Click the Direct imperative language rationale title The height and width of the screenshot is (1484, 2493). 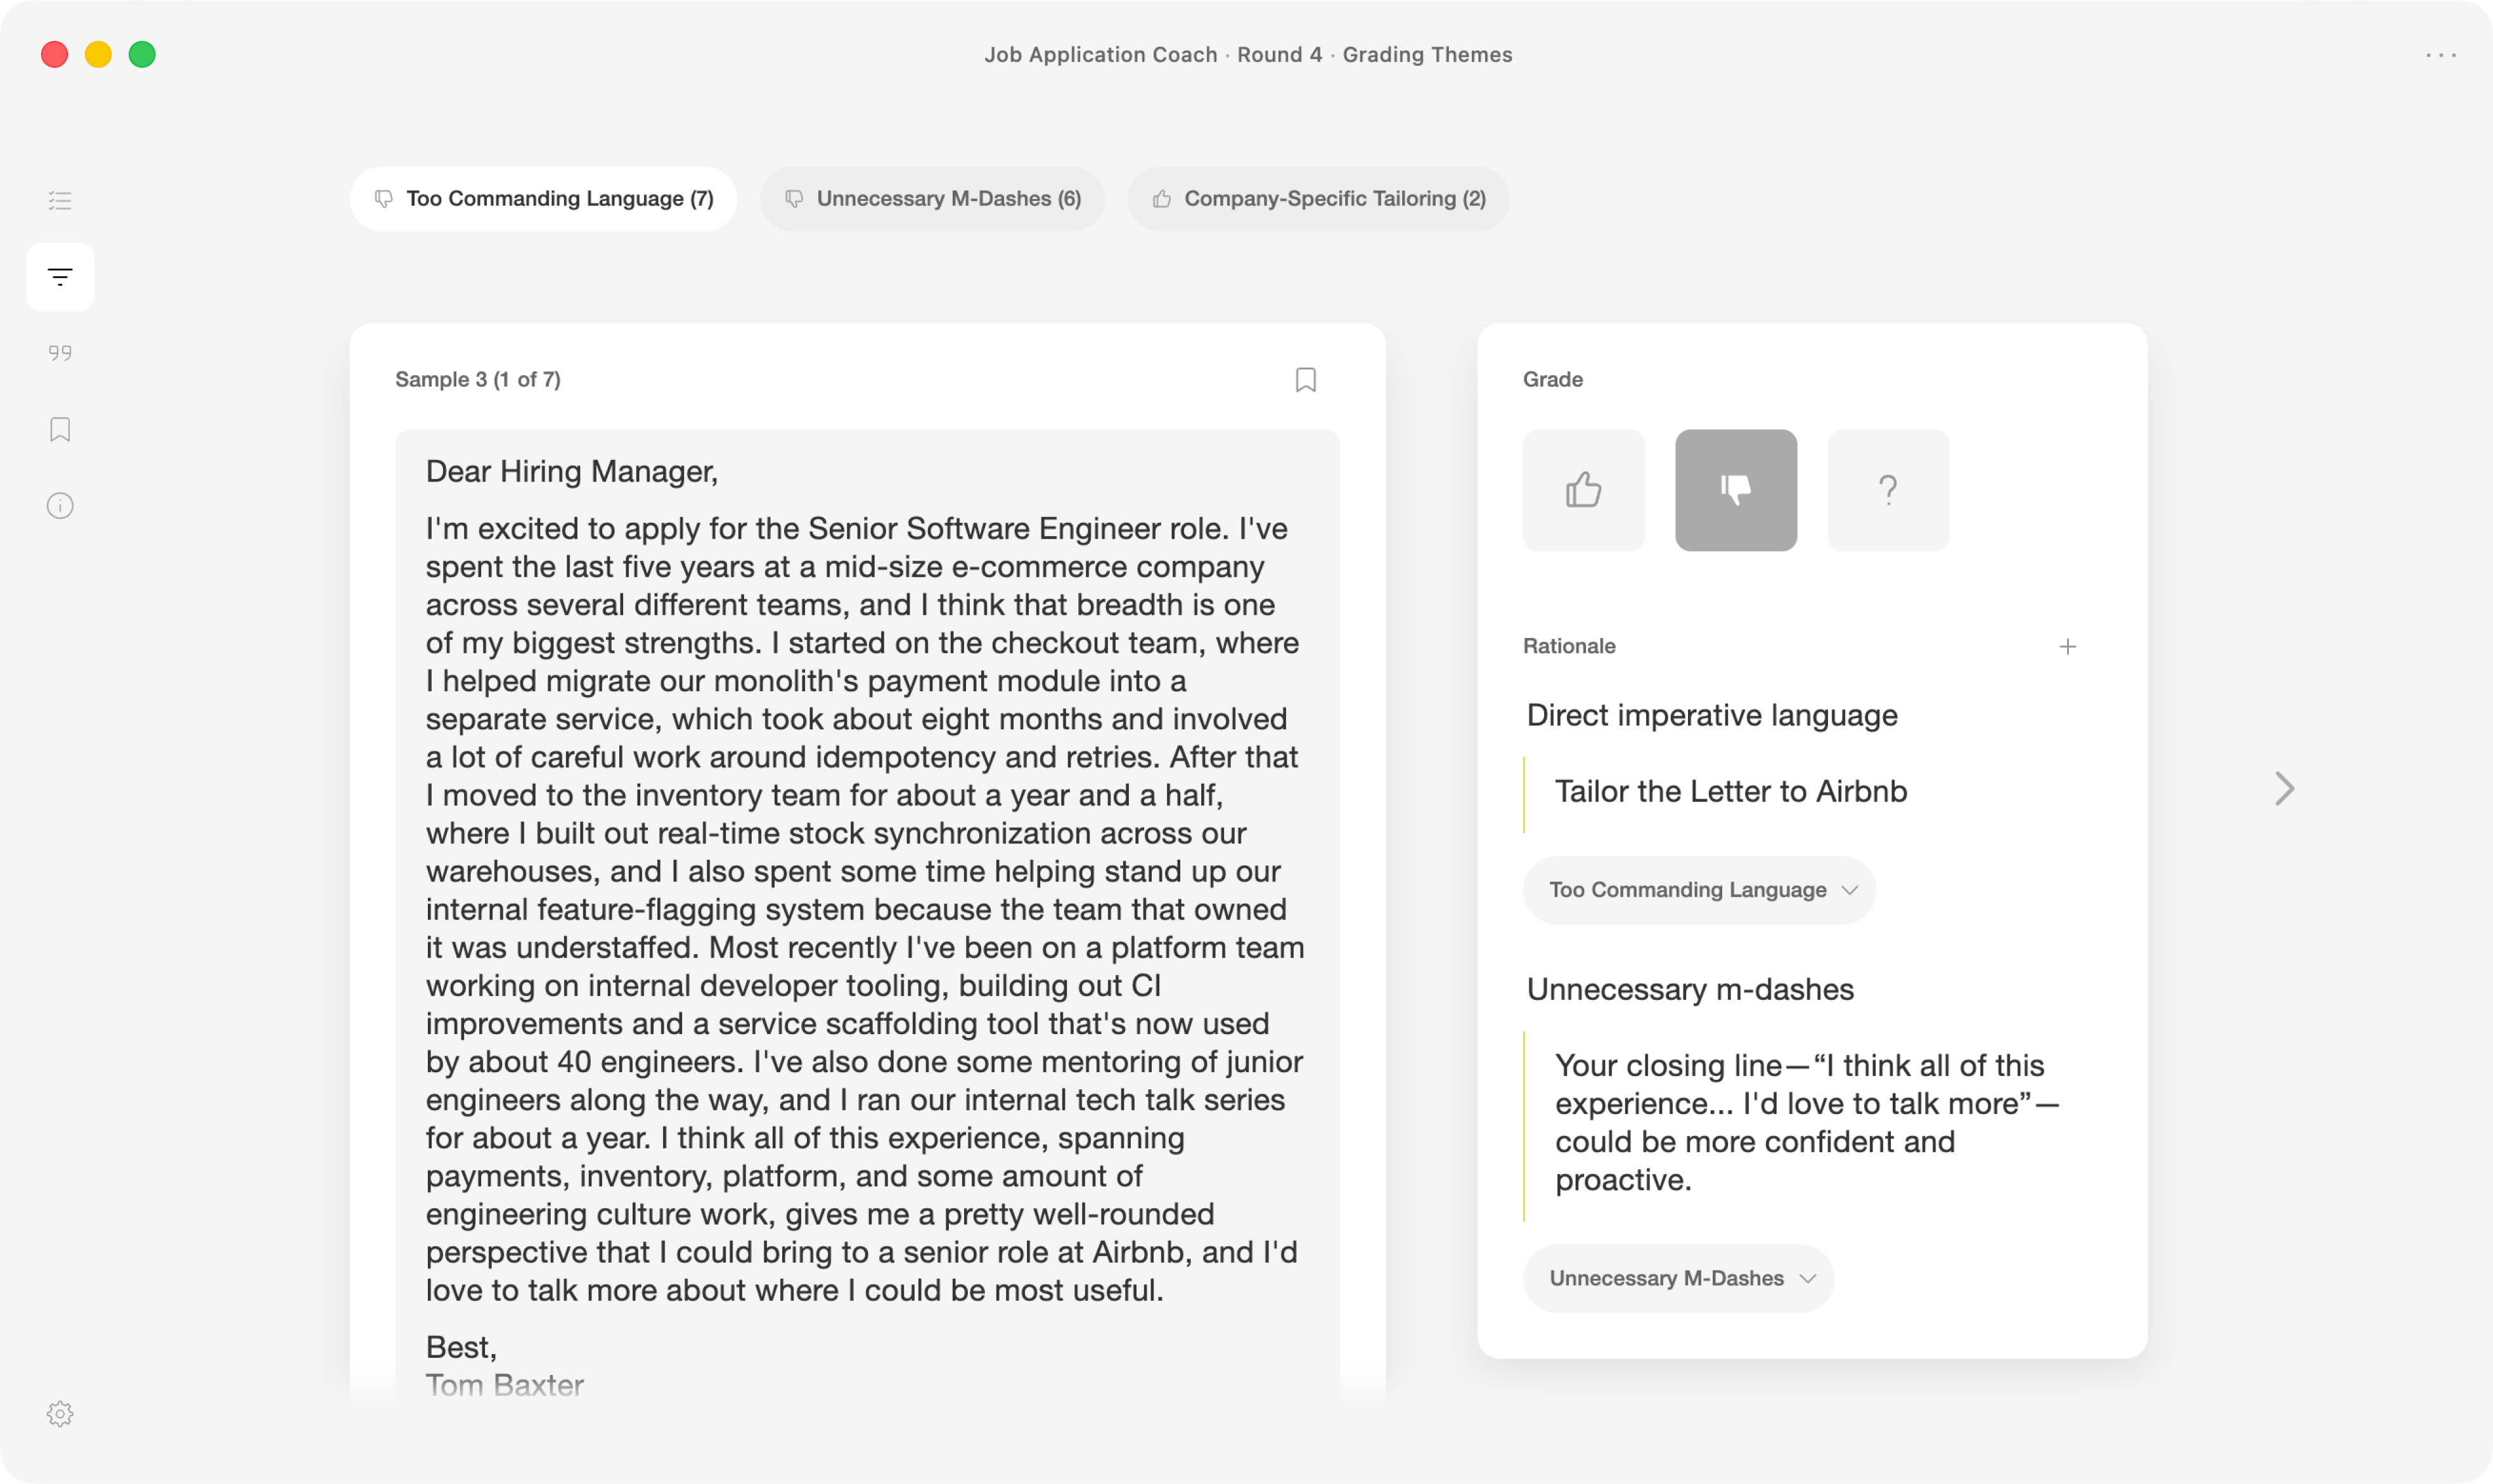point(1711,716)
